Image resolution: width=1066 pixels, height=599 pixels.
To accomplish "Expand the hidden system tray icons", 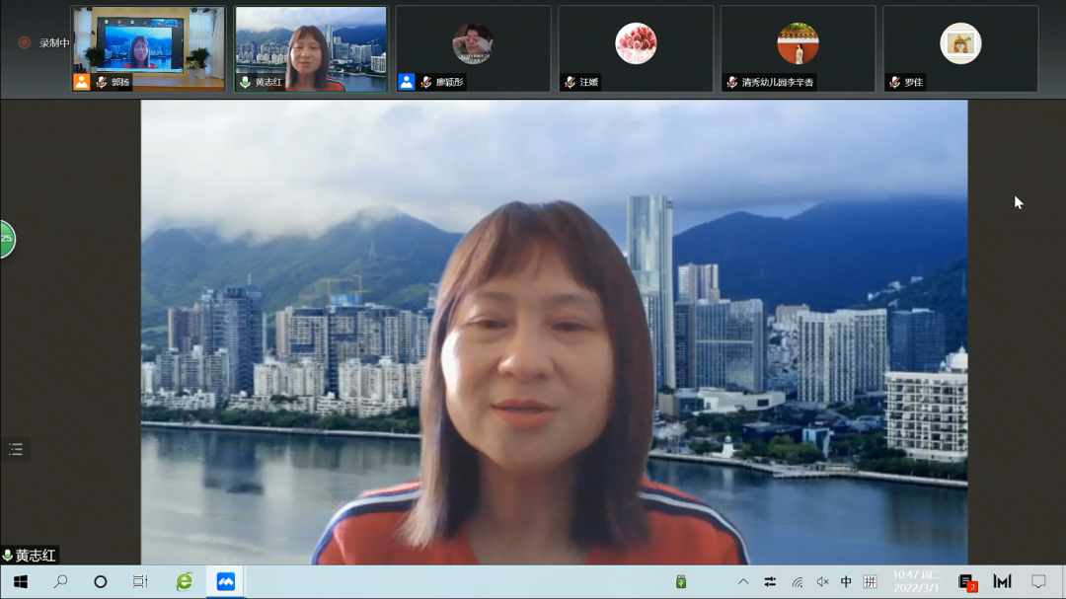I will 743,581.
